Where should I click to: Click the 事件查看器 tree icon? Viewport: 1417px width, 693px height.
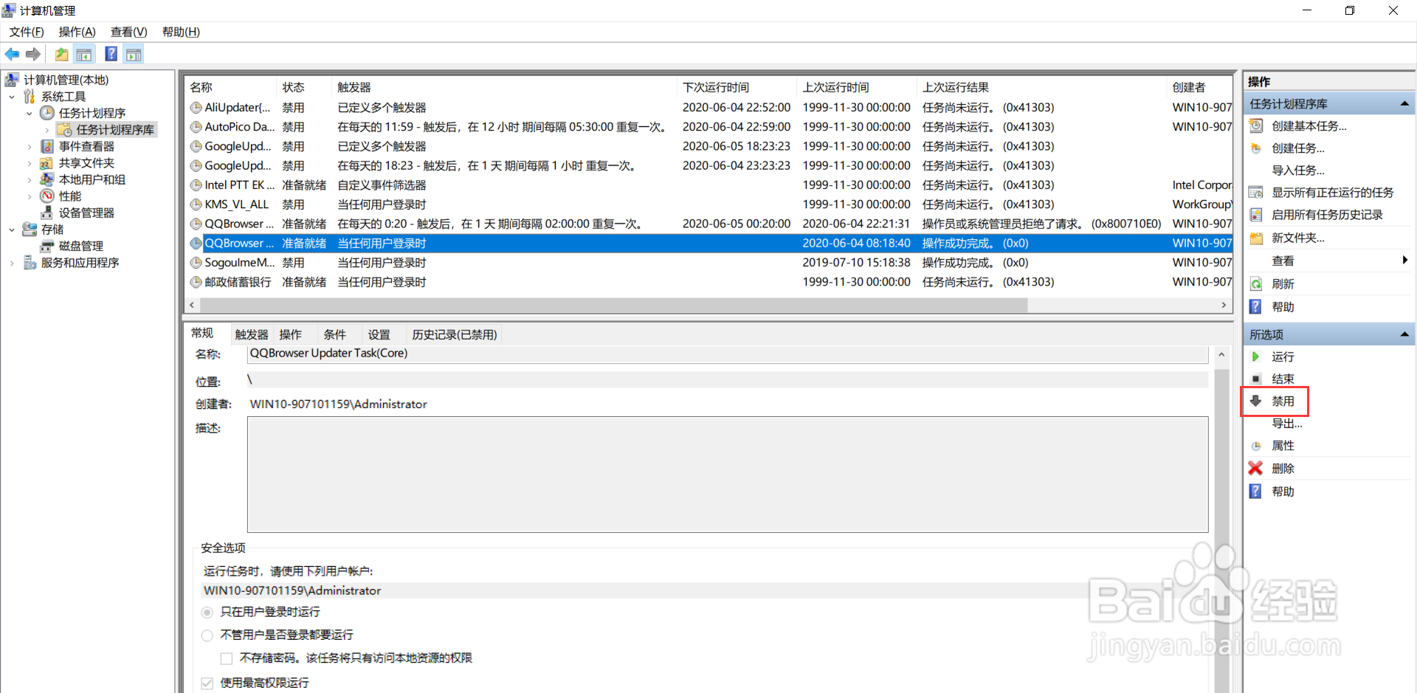pyautogui.click(x=47, y=146)
